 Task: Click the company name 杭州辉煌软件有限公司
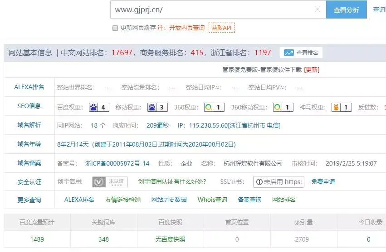click(x=253, y=163)
